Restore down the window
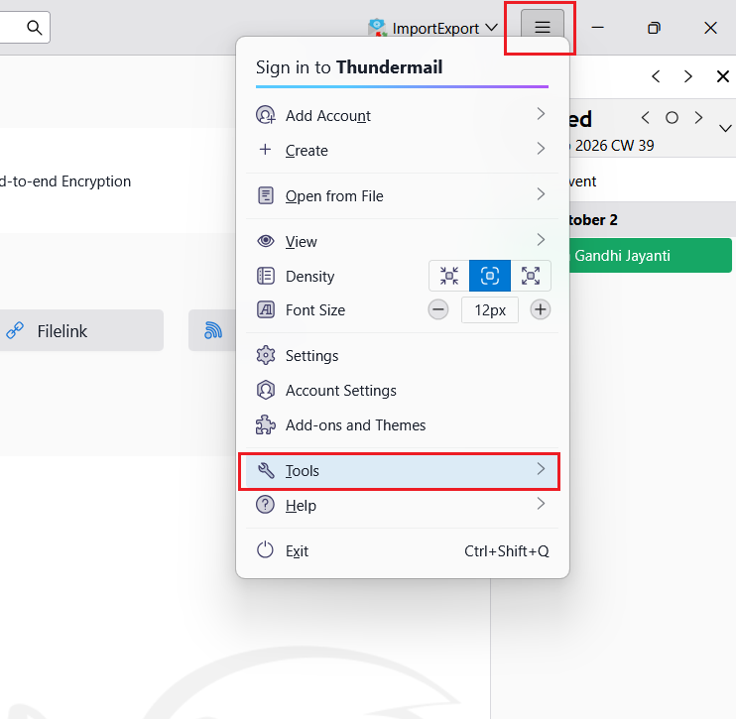Viewport: 736px width, 719px height. click(654, 28)
